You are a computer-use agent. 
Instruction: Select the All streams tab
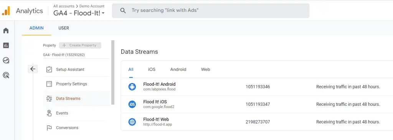(131, 69)
